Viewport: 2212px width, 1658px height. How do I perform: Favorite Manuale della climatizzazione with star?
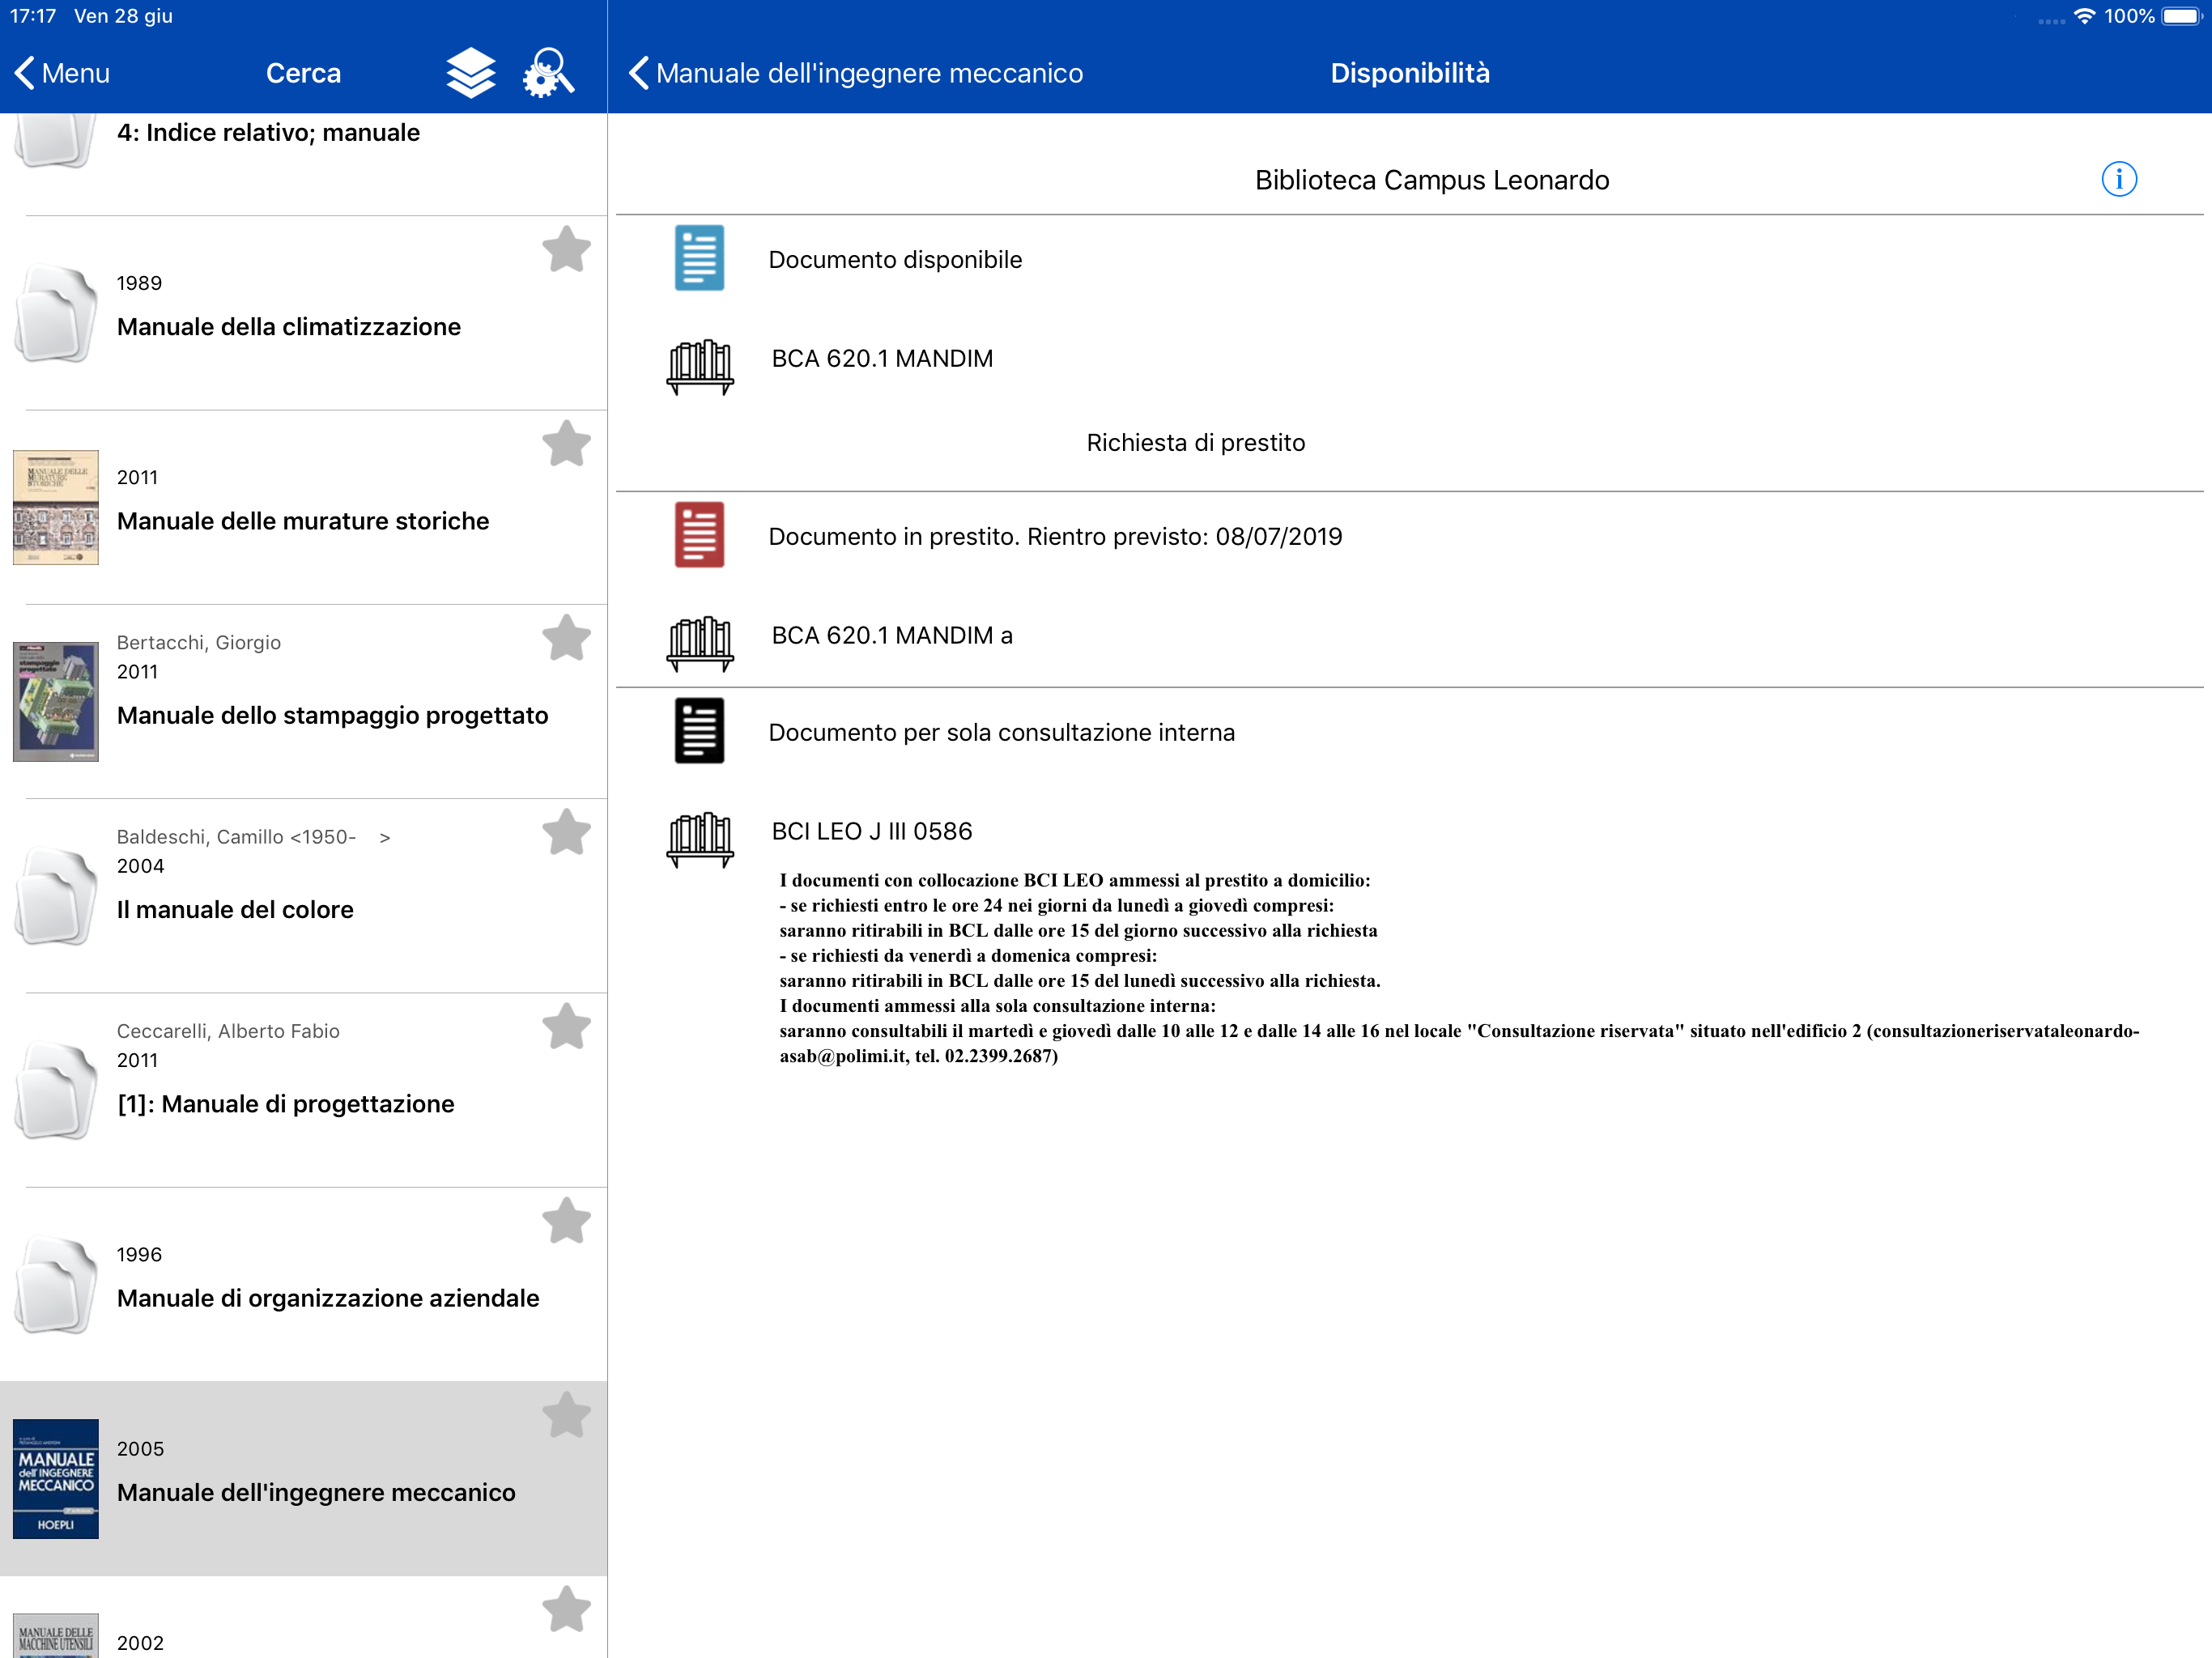pos(566,249)
